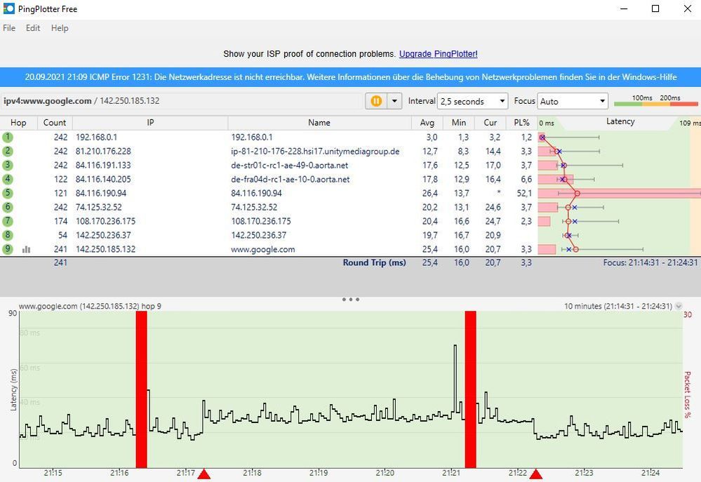Viewport: 701px width, 482px height.
Task: Click the three-dot panel splitter handle
Action: (351, 299)
